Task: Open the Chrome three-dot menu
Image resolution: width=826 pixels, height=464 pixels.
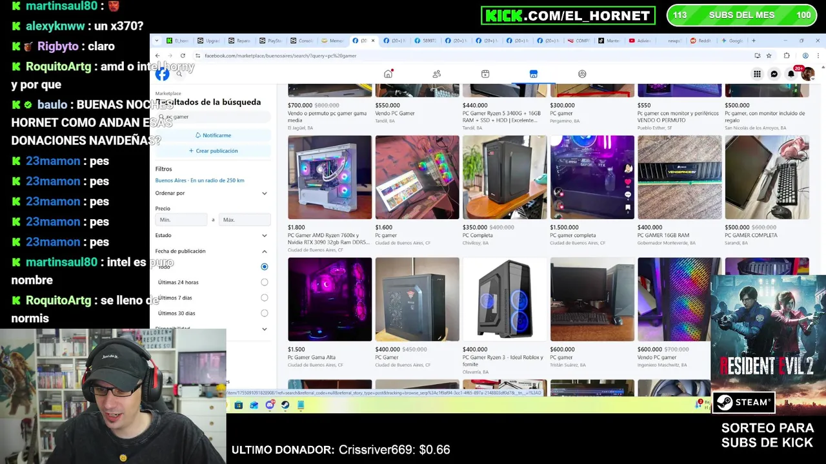Action: pos(818,55)
